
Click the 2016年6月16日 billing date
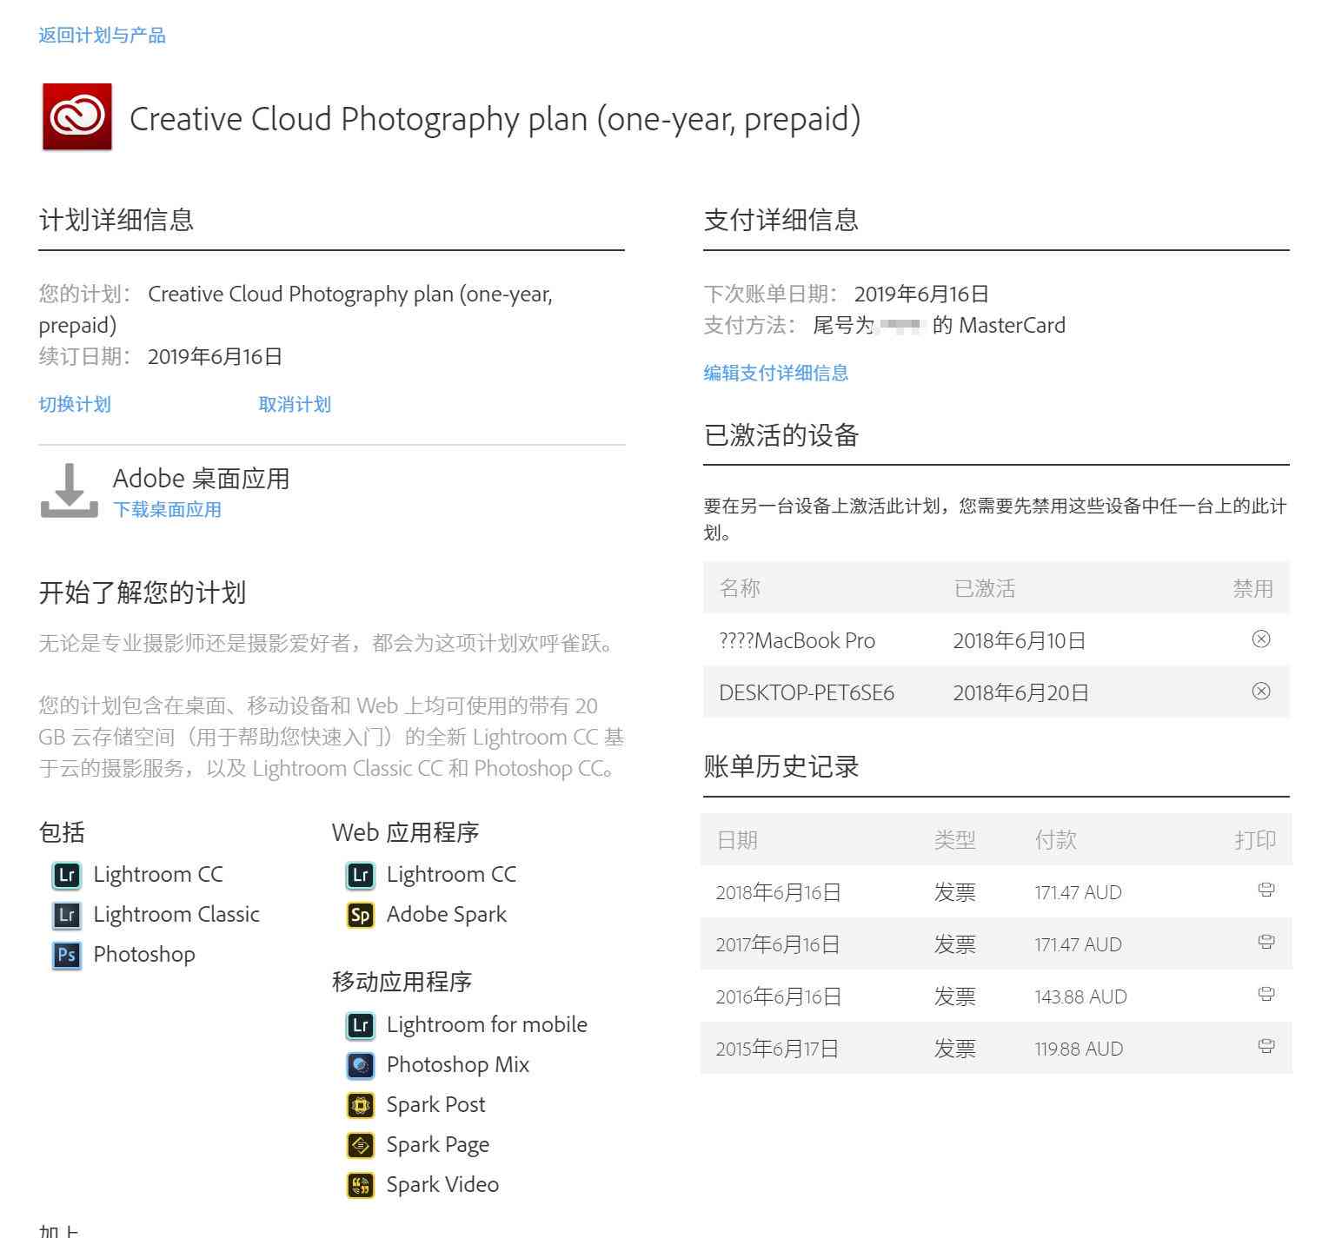click(x=779, y=996)
